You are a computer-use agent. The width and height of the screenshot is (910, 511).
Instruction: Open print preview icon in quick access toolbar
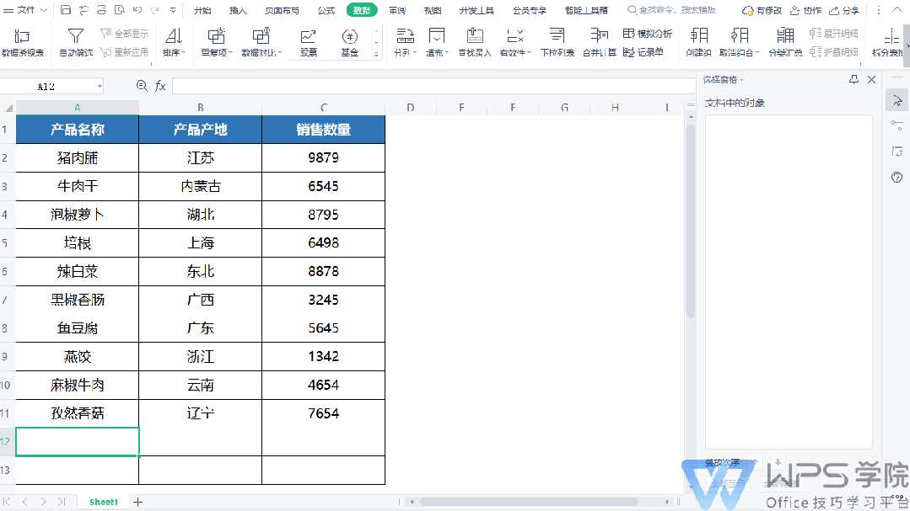click(120, 10)
